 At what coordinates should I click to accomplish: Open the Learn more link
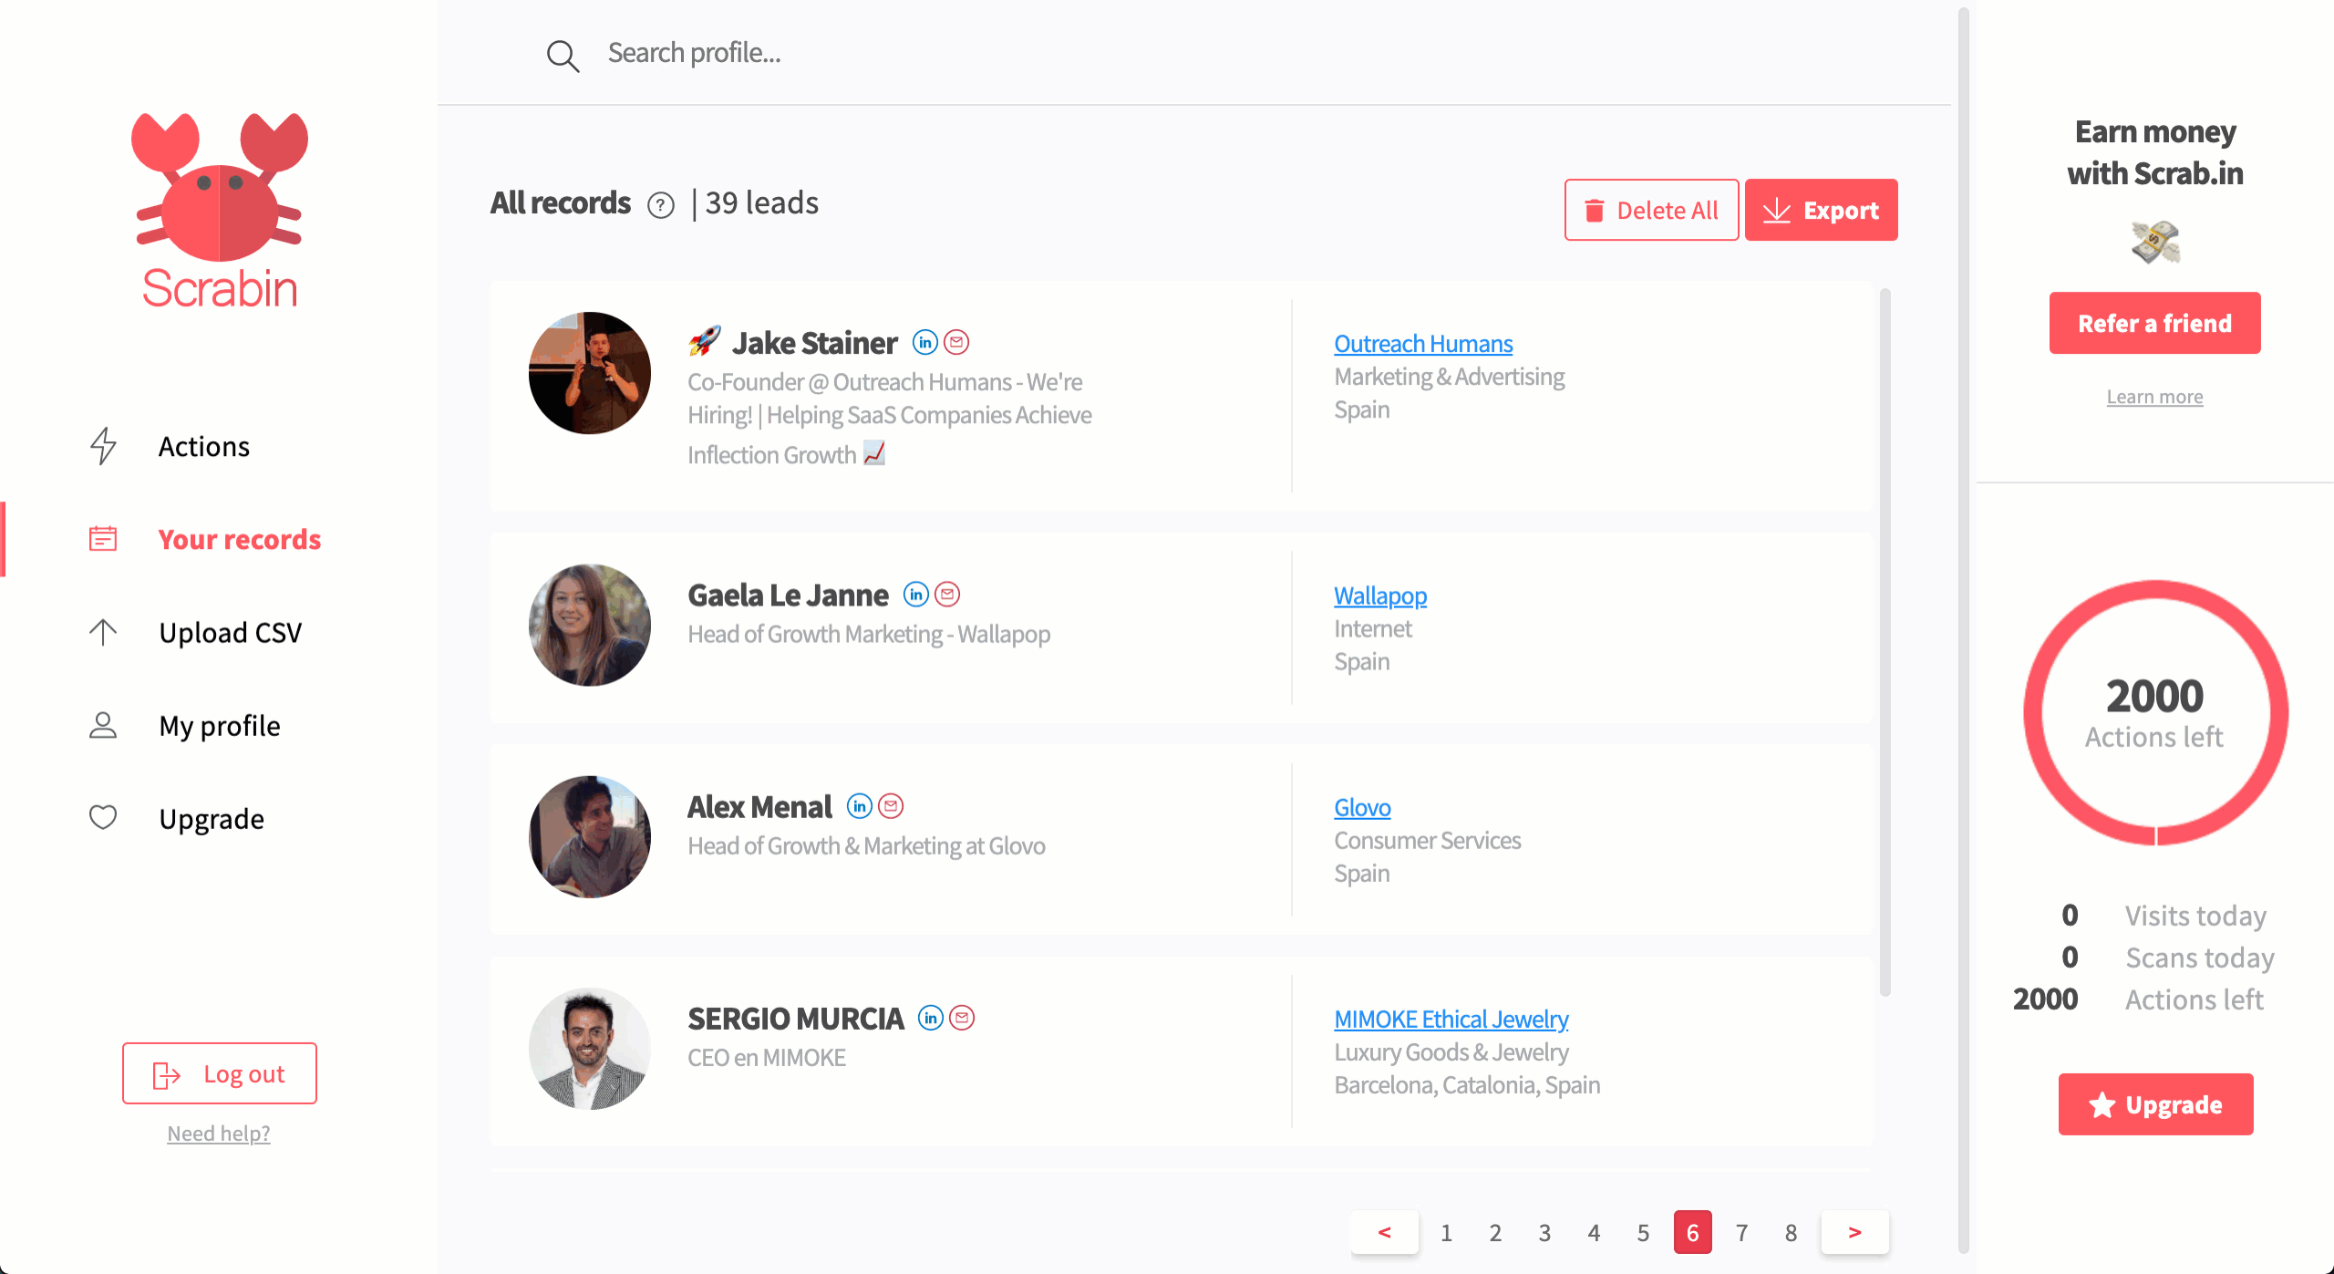tap(2154, 397)
